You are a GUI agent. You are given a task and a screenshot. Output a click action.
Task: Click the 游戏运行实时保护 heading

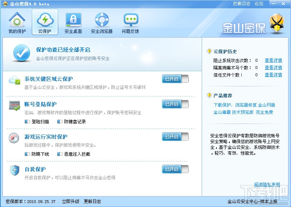(x=46, y=137)
